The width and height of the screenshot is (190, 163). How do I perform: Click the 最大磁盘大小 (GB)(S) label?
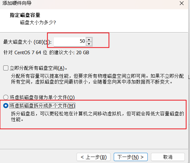[28, 42]
